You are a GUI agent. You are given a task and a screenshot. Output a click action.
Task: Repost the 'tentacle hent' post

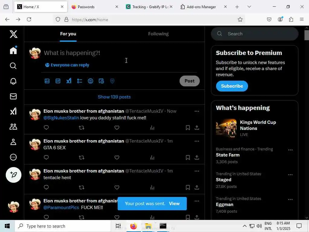tap(81, 187)
